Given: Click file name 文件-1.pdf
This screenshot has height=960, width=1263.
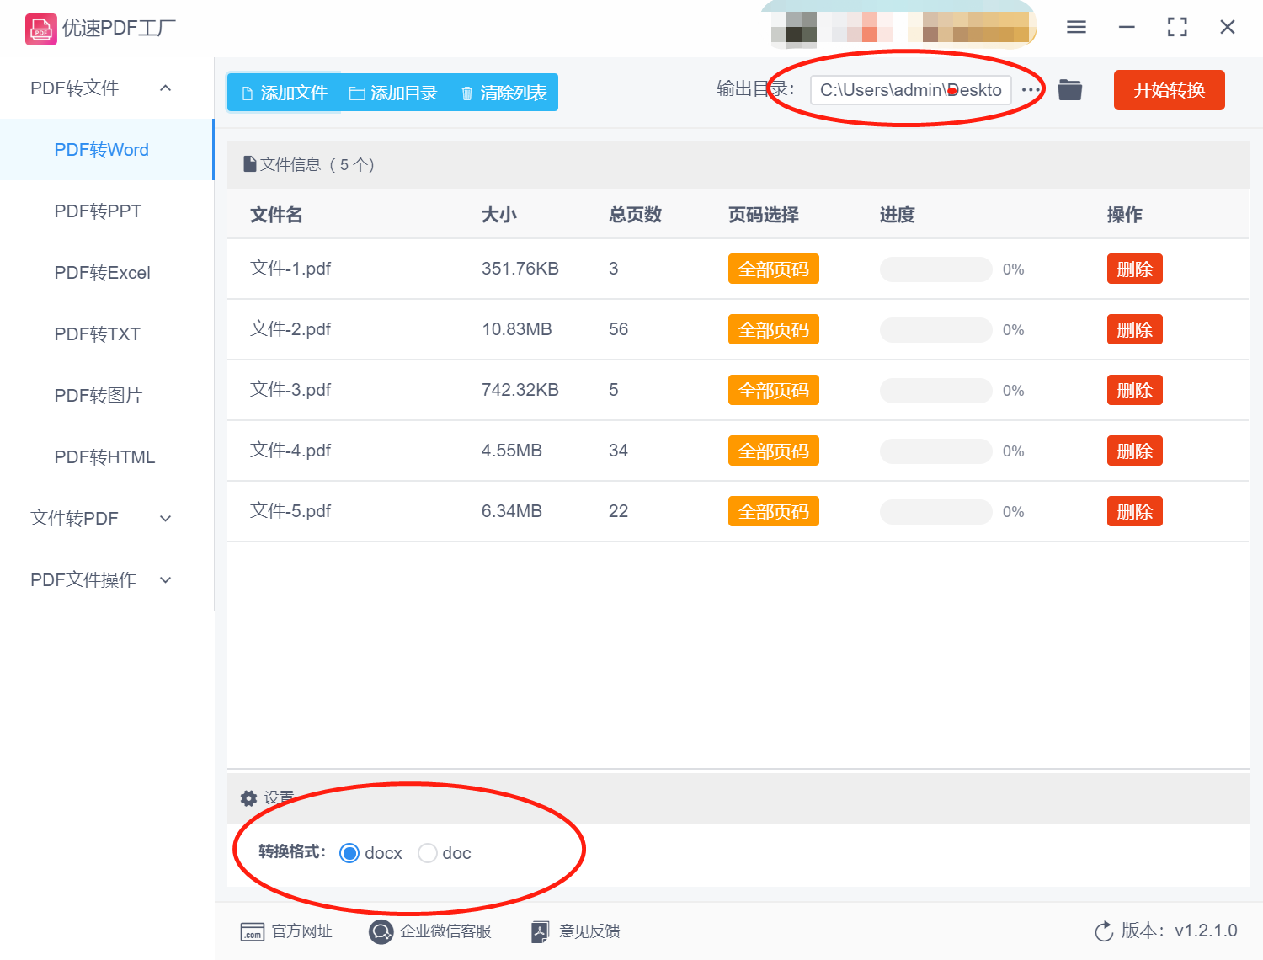Looking at the screenshot, I should (290, 269).
